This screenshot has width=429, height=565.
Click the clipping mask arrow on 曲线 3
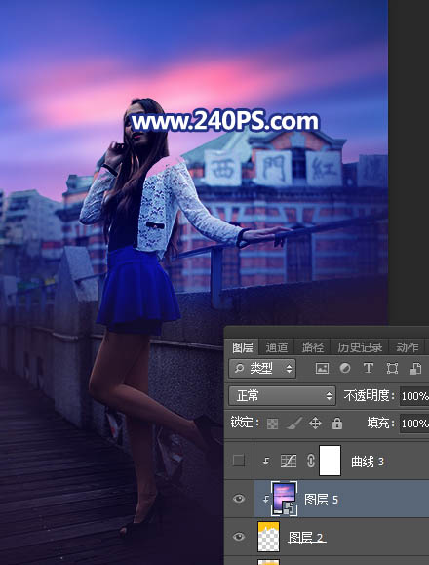pyautogui.click(x=266, y=461)
